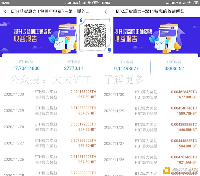Viewport: 200px width, 176px height.
Task: Tap reward 0.72380000ETH
Action: point(83,173)
